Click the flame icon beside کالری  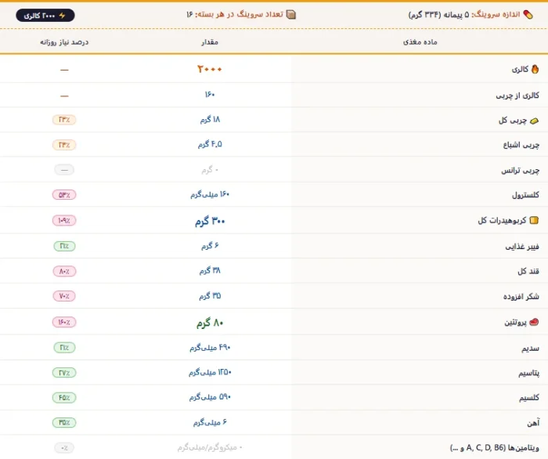[x=535, y=69]
